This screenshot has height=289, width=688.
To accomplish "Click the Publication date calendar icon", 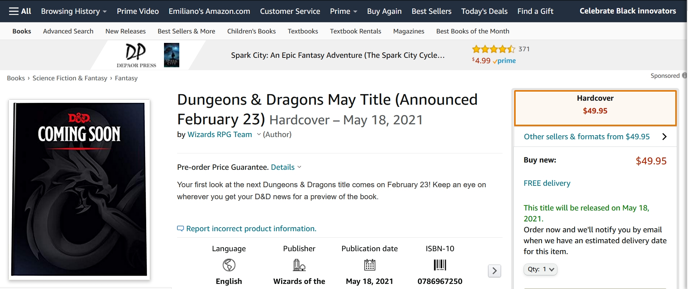I will pyautogui.click(x=369, y=265).
